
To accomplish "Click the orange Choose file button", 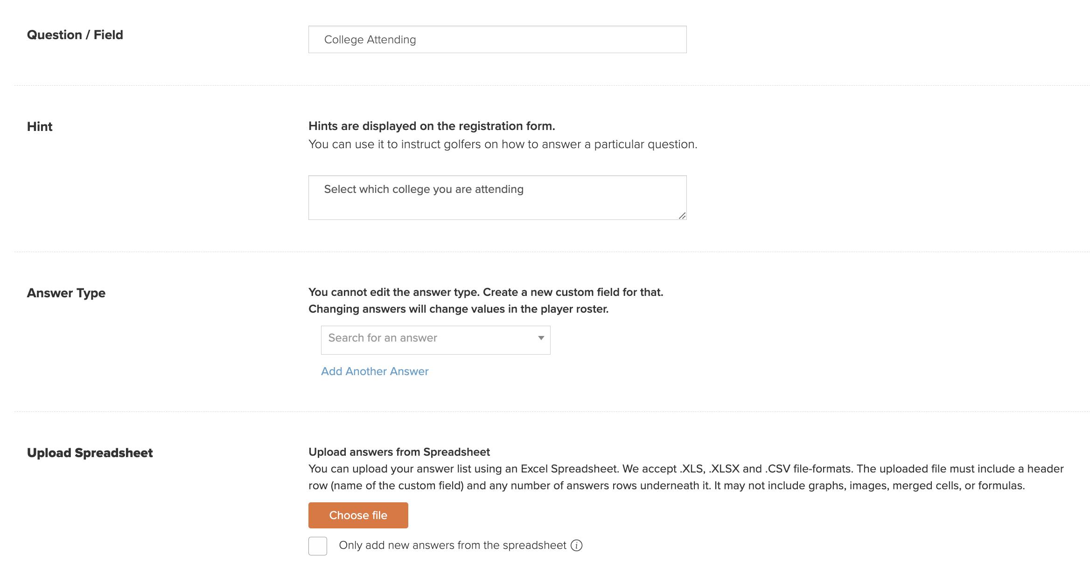I will pyautogui.click(x=358, y=515).
